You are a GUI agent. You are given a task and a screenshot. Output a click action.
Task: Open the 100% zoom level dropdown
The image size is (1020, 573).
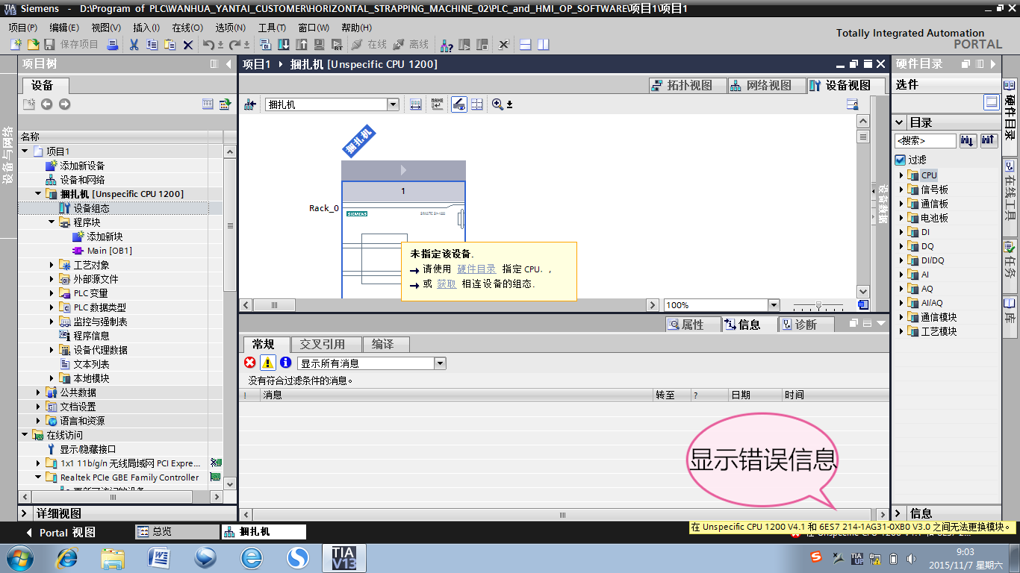pyautogui.click(x=773, y=304)
